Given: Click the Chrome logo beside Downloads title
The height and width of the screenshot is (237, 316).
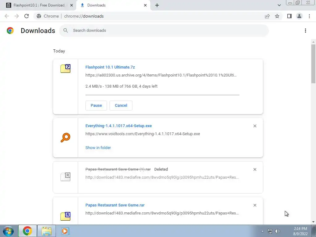Looking at the screenshot, I should click(10, 31).
